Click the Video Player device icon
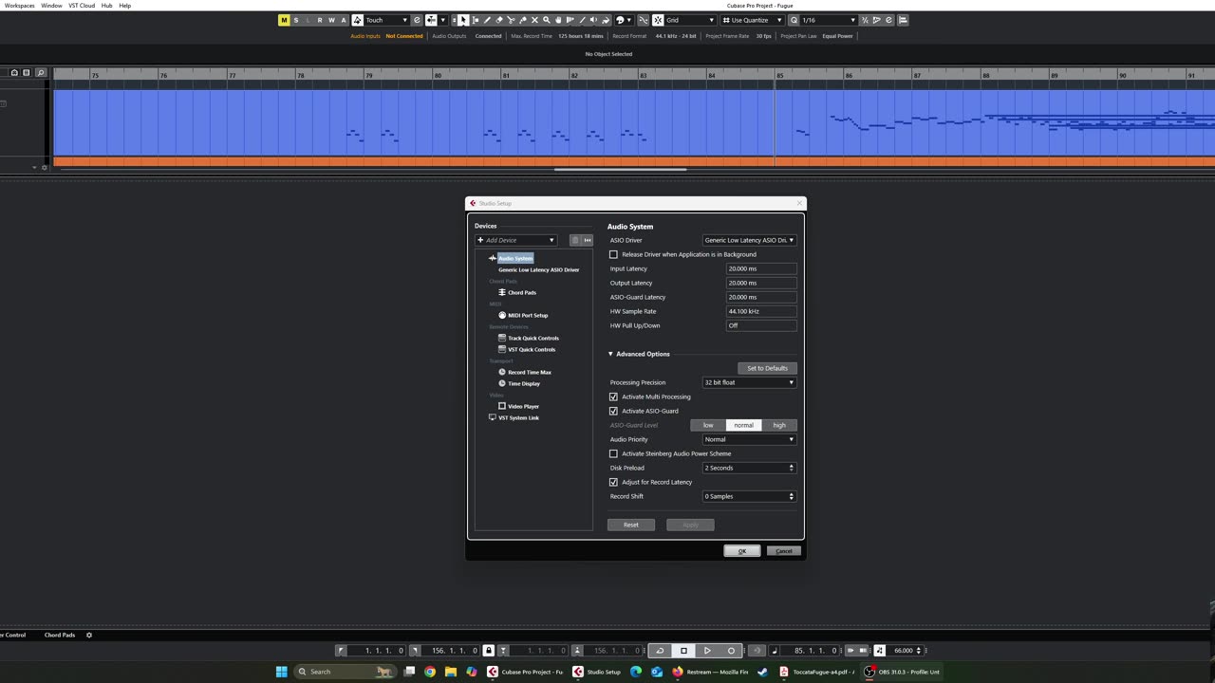 pyautogui.click(x=502, y=406)
